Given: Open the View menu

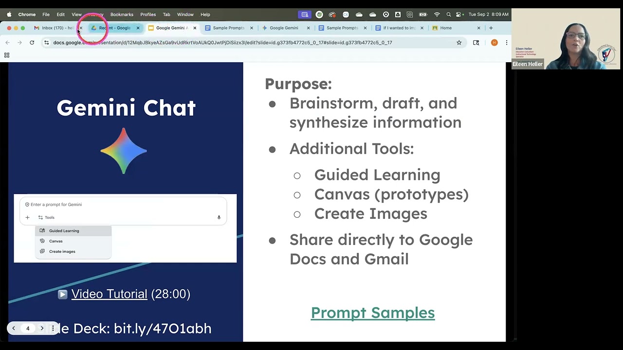Looking at the screenshot, I should 76,15.
